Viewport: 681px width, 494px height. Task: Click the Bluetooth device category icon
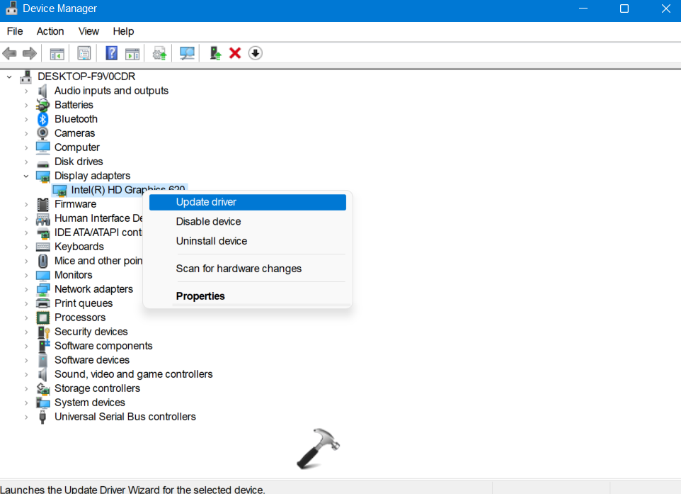click(x=43, y=119)
